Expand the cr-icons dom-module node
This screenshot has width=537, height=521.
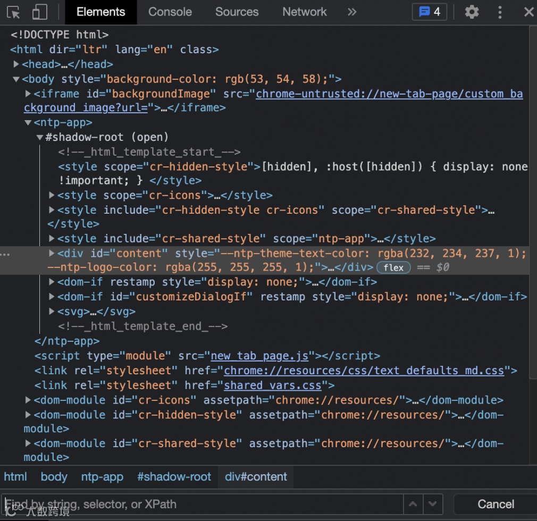(x=28, y=400)
